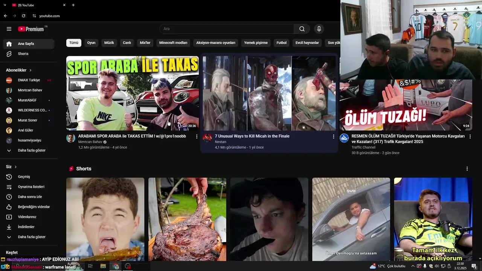
Task: Open Videolarınız page
Action: [x=29, y=217]
